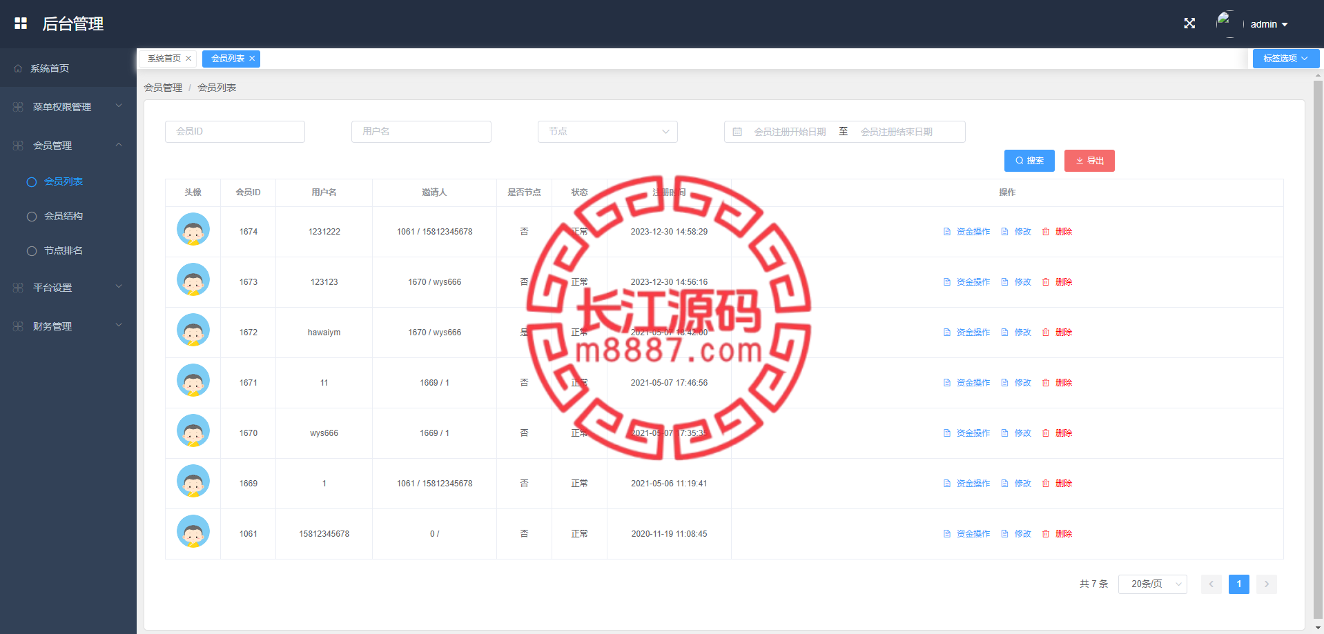Click the 修改 icon for member 1673
Viewport: 1324px width, 634px height.
(x=1005, y=282)
